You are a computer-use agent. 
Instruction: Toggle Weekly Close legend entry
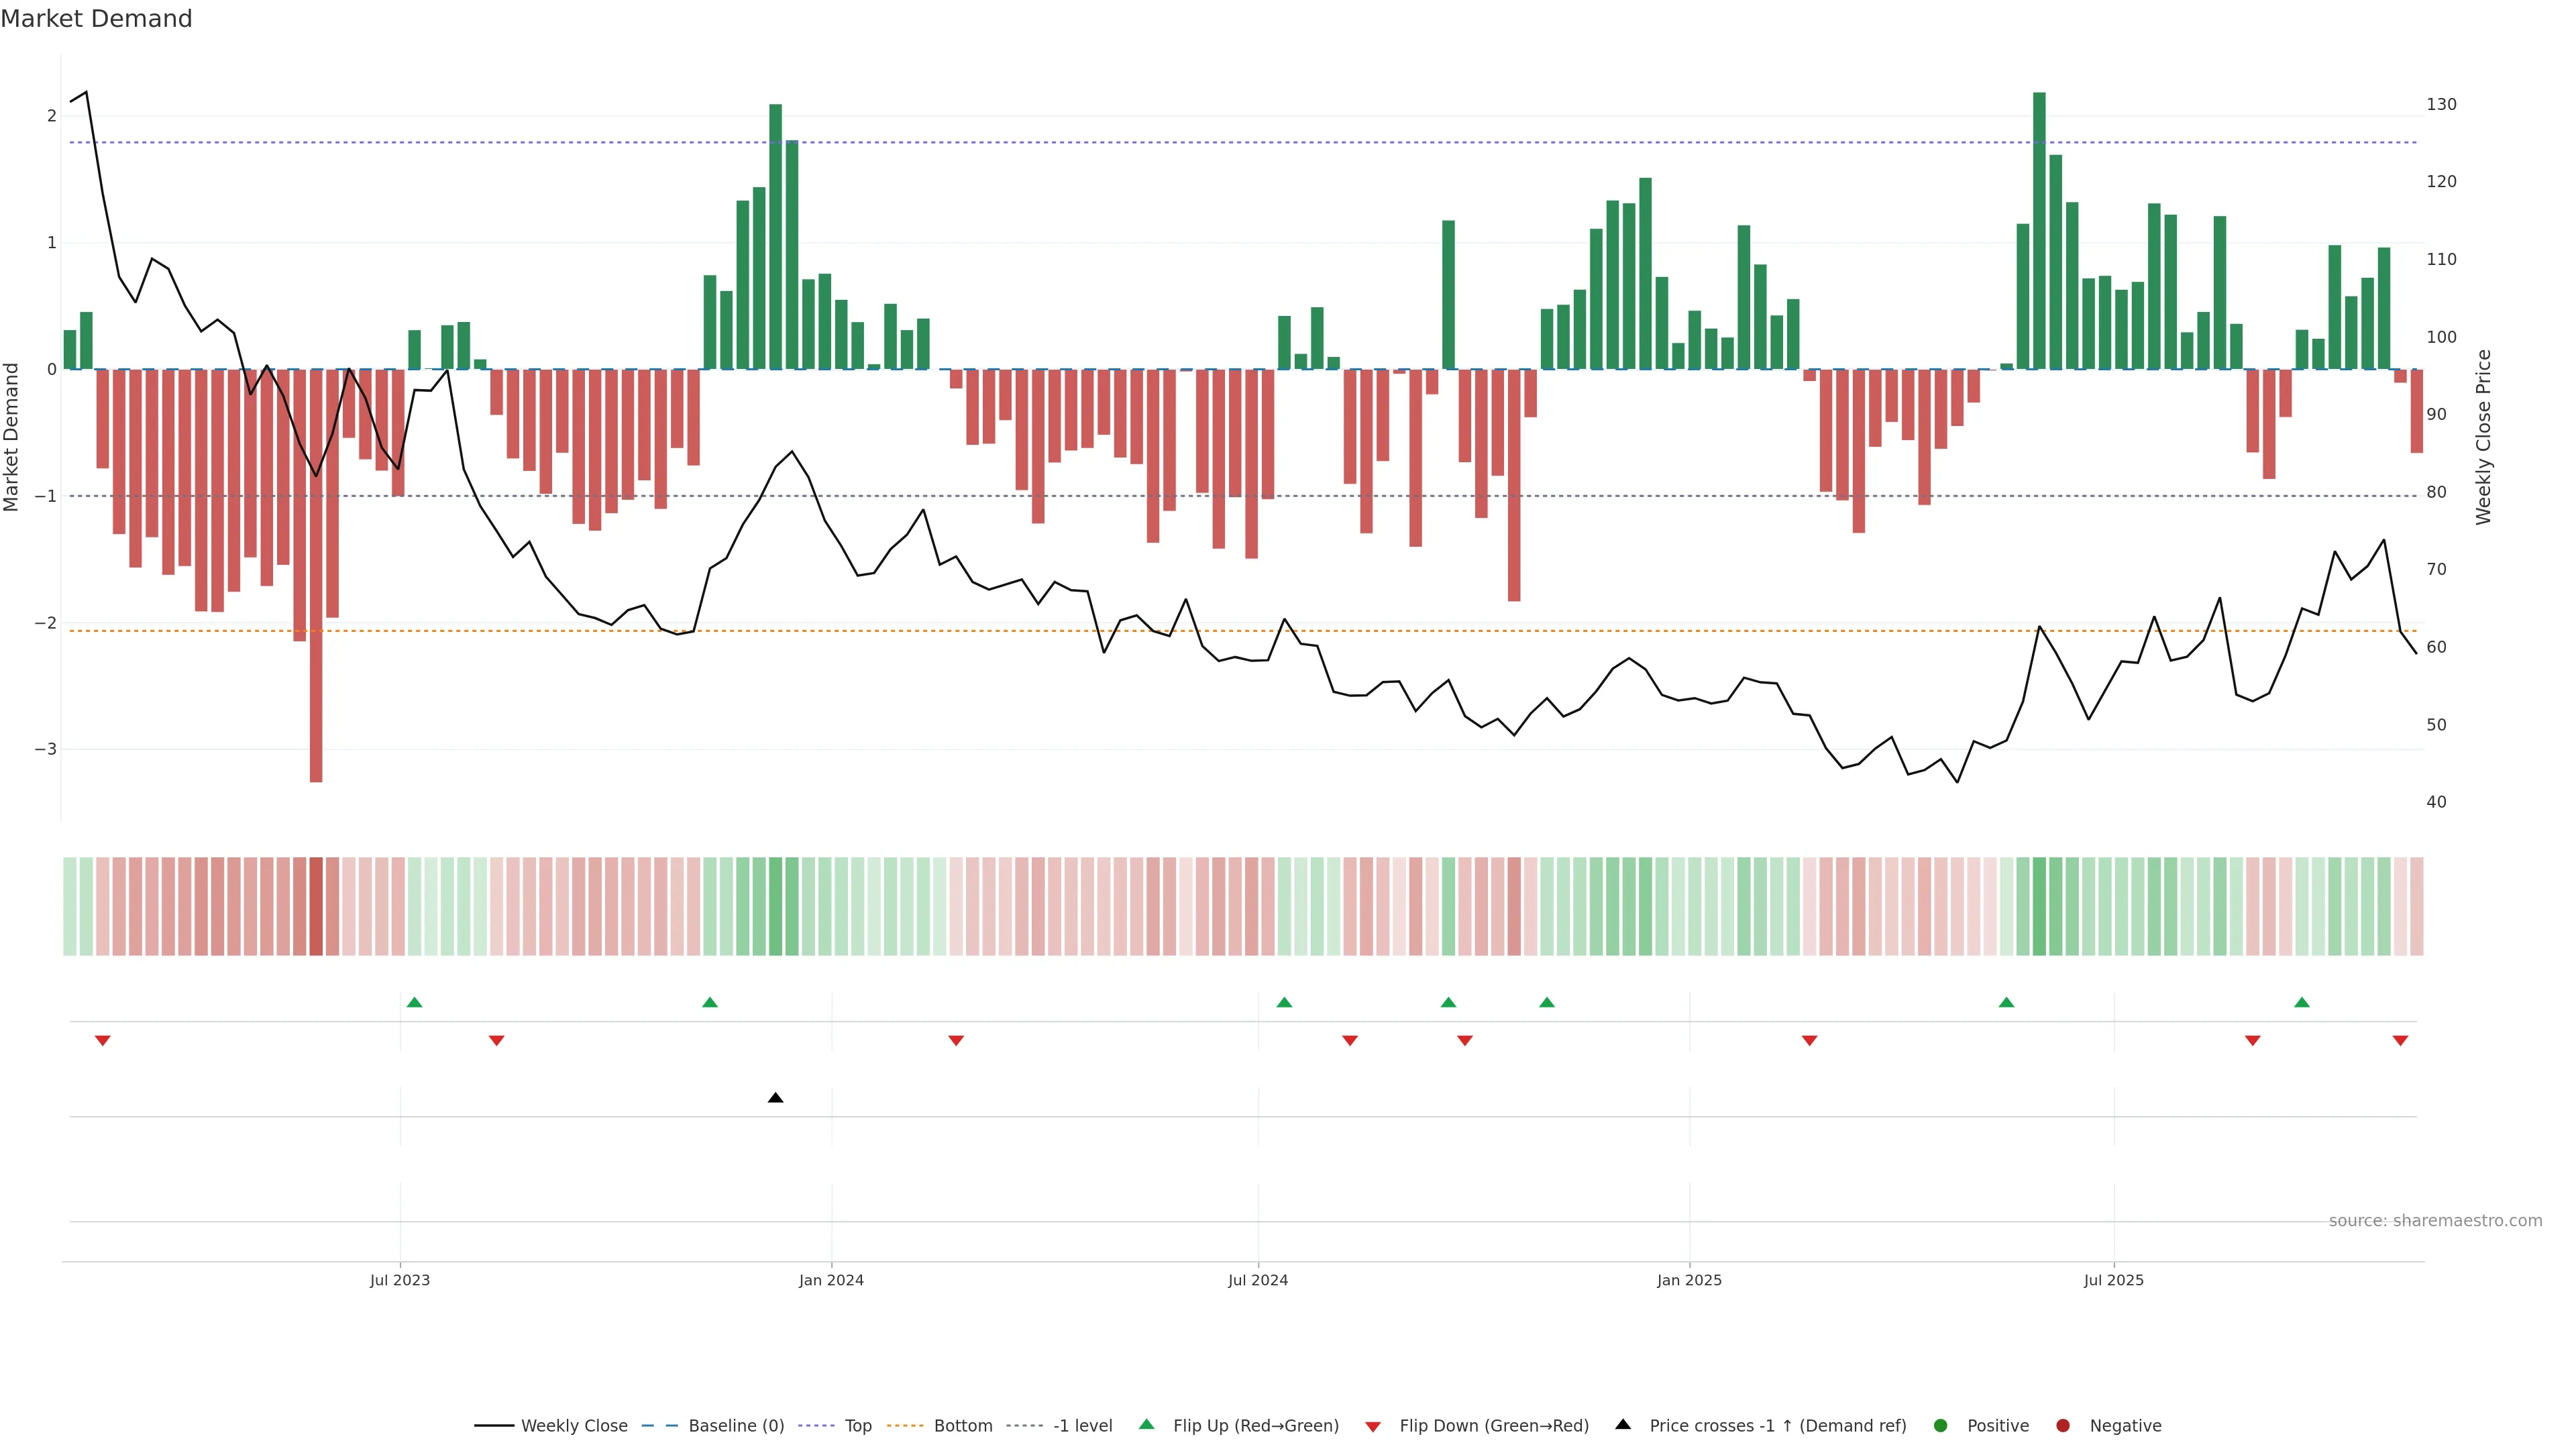click(573, 1425)
